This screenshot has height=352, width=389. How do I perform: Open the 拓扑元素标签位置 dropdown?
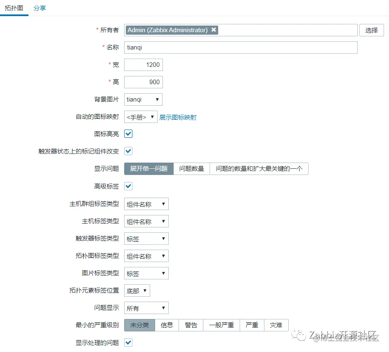click(x=137, y=290)
